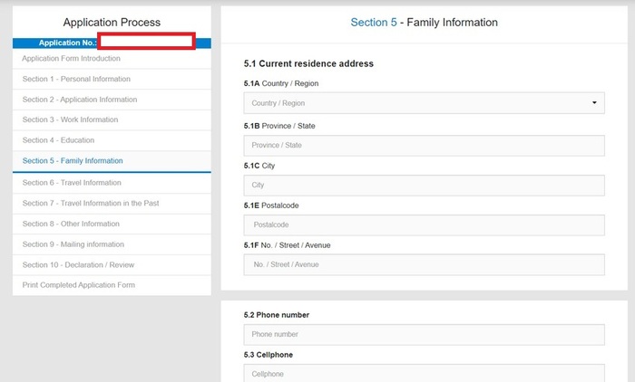Click the Postalcode input box
Screen dimensions: 635x382
coord(424,224)
